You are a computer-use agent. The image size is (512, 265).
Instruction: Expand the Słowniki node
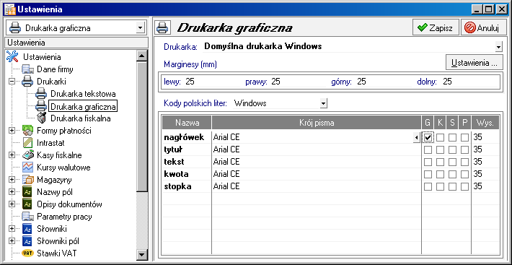12,229
